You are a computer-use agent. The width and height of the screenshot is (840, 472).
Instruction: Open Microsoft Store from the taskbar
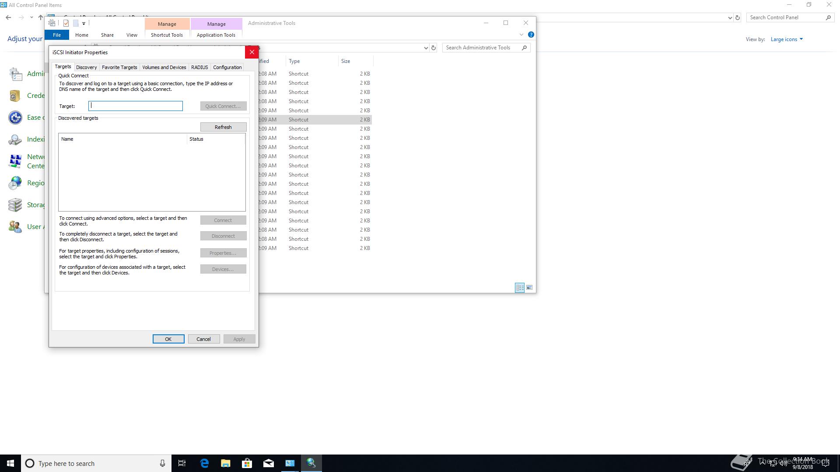point(247,463)
